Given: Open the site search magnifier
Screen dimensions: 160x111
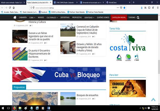Looking at the screenshot, I should tap(138, 18).
